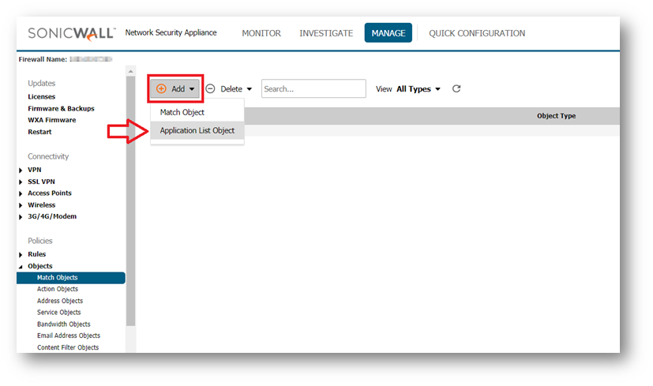Click the refresh icon beside All Types
Screen dimensions: 653x386
[x=456, y=89]
